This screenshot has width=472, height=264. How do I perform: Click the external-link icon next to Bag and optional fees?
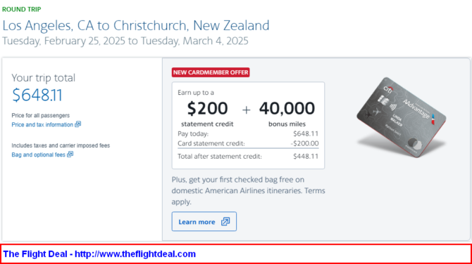point(70,154)
